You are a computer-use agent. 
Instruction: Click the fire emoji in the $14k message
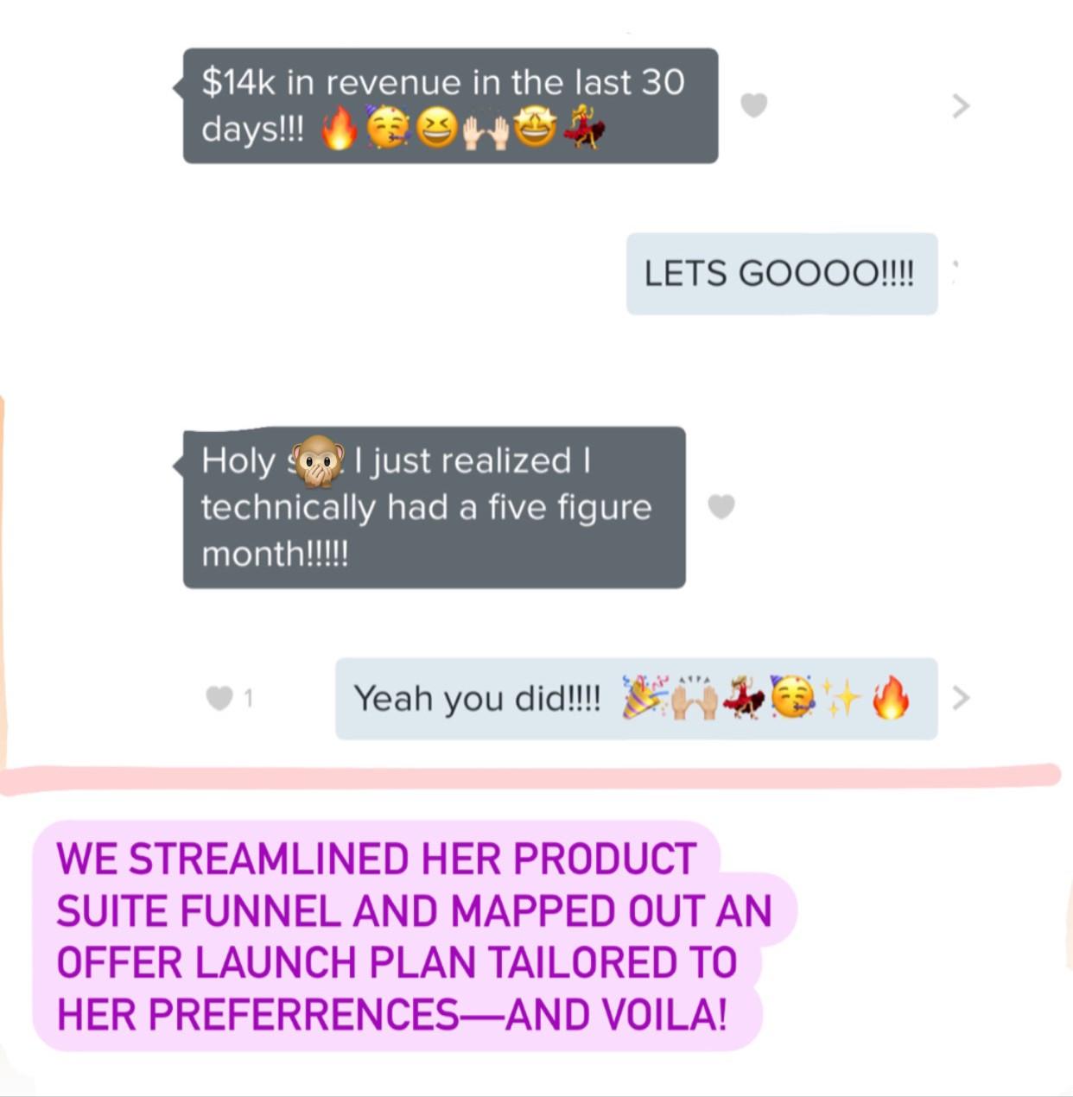(x=340, y=130)
